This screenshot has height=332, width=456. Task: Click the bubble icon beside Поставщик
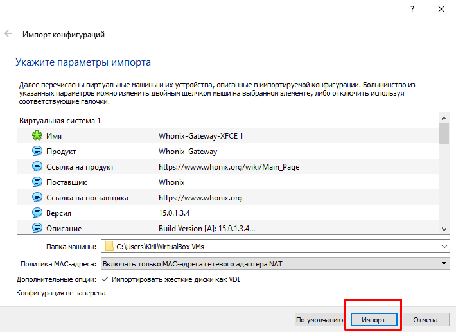click(37, 182)
